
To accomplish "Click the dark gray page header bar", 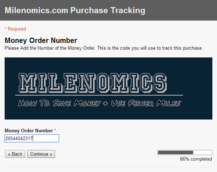I will pyautogui.click(x=109, y=10).
